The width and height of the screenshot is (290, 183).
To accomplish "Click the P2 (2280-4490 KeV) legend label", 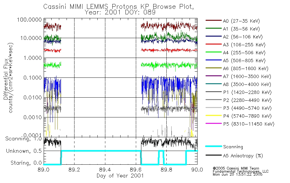I will pos(247,100).
